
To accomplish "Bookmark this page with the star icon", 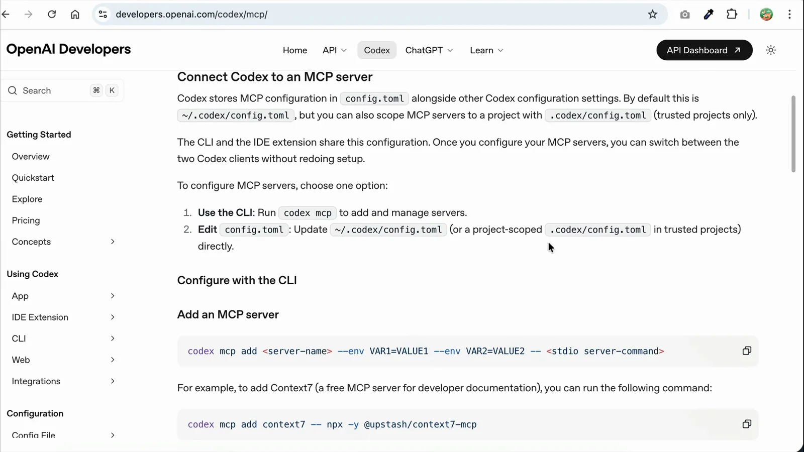I will (653, 14).
